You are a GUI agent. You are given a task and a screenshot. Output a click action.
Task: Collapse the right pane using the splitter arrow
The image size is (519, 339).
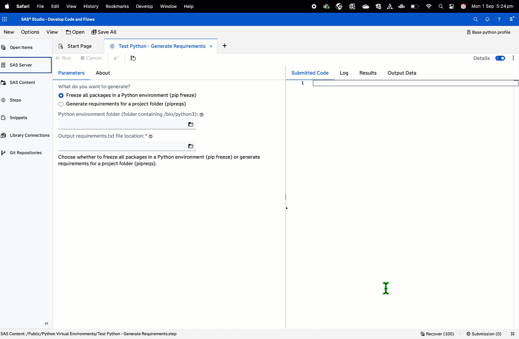tap(287, 208)
